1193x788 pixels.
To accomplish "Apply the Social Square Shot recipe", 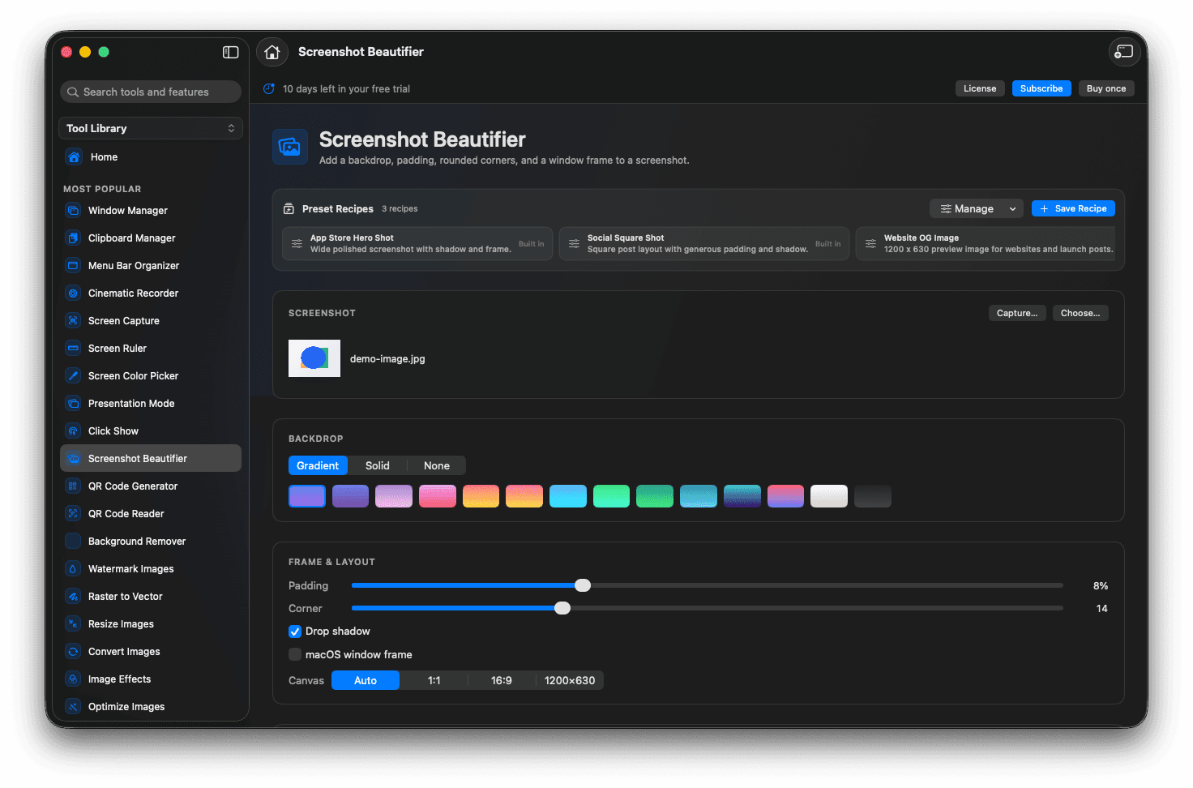I will pyautogui.click(x=704, y=244).
